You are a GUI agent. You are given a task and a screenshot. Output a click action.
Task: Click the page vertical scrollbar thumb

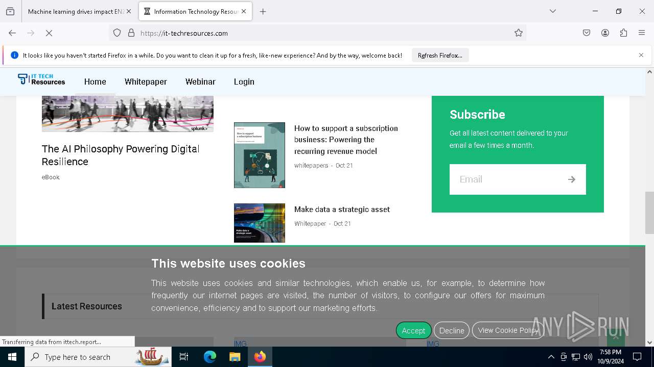649,213
